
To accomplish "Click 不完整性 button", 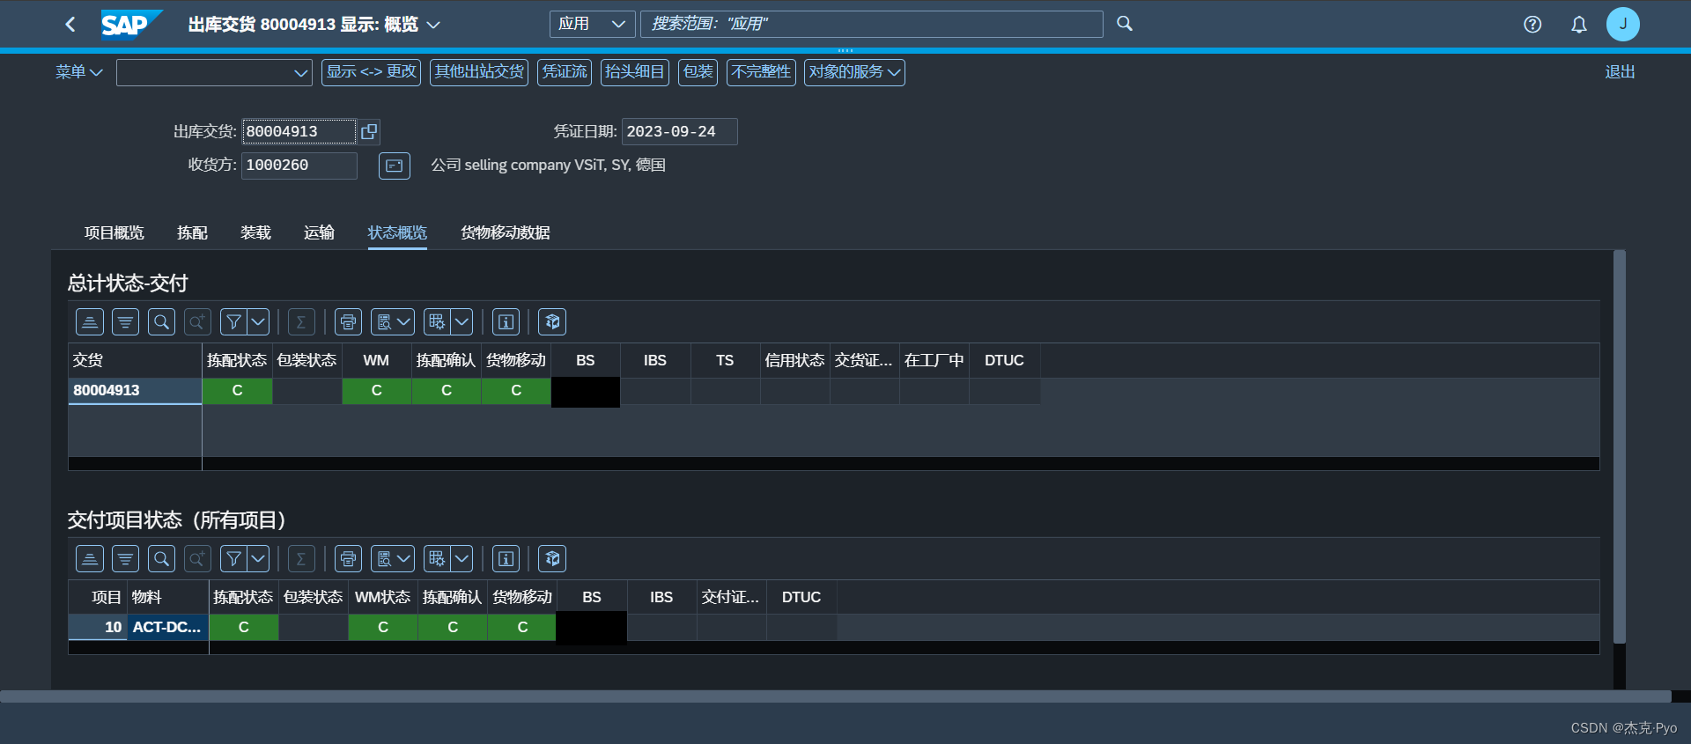I will coord(761,72).
